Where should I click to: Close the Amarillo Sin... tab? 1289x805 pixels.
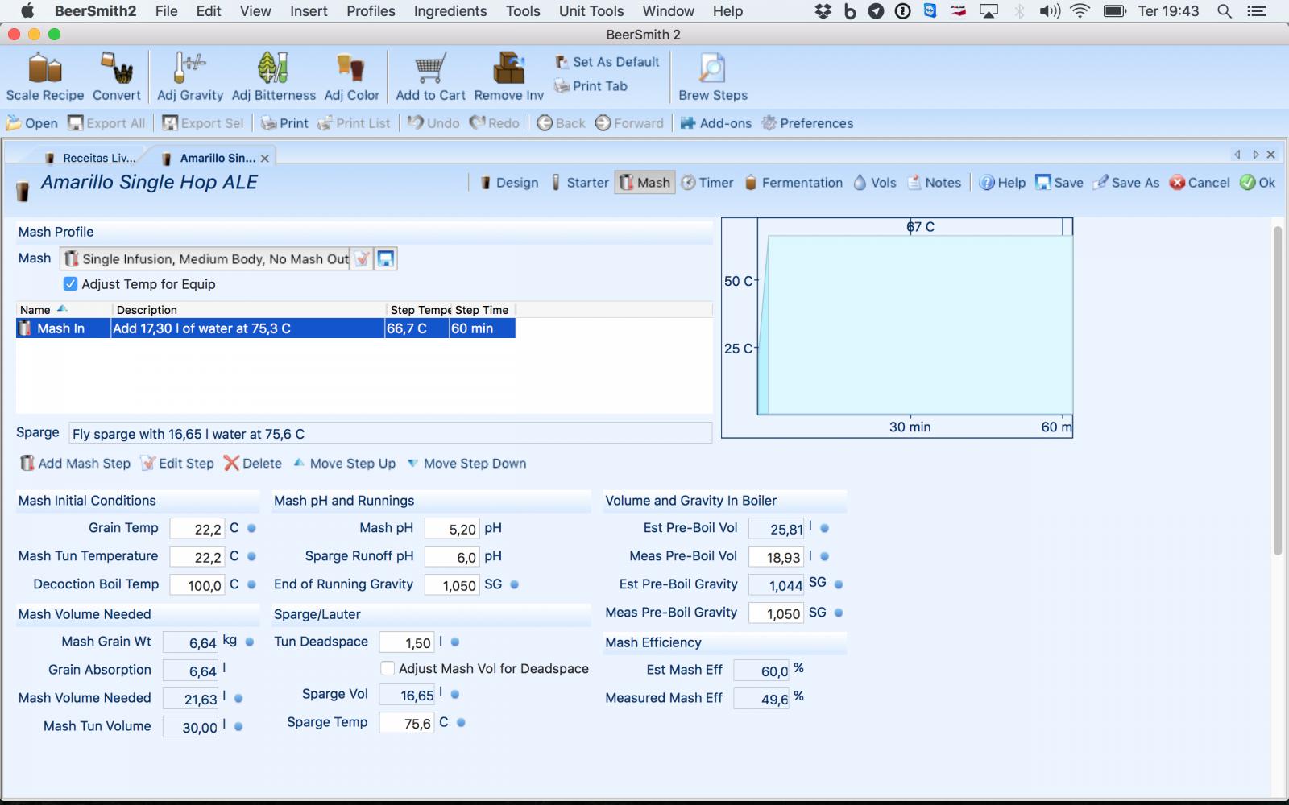(x=264, y=159)
